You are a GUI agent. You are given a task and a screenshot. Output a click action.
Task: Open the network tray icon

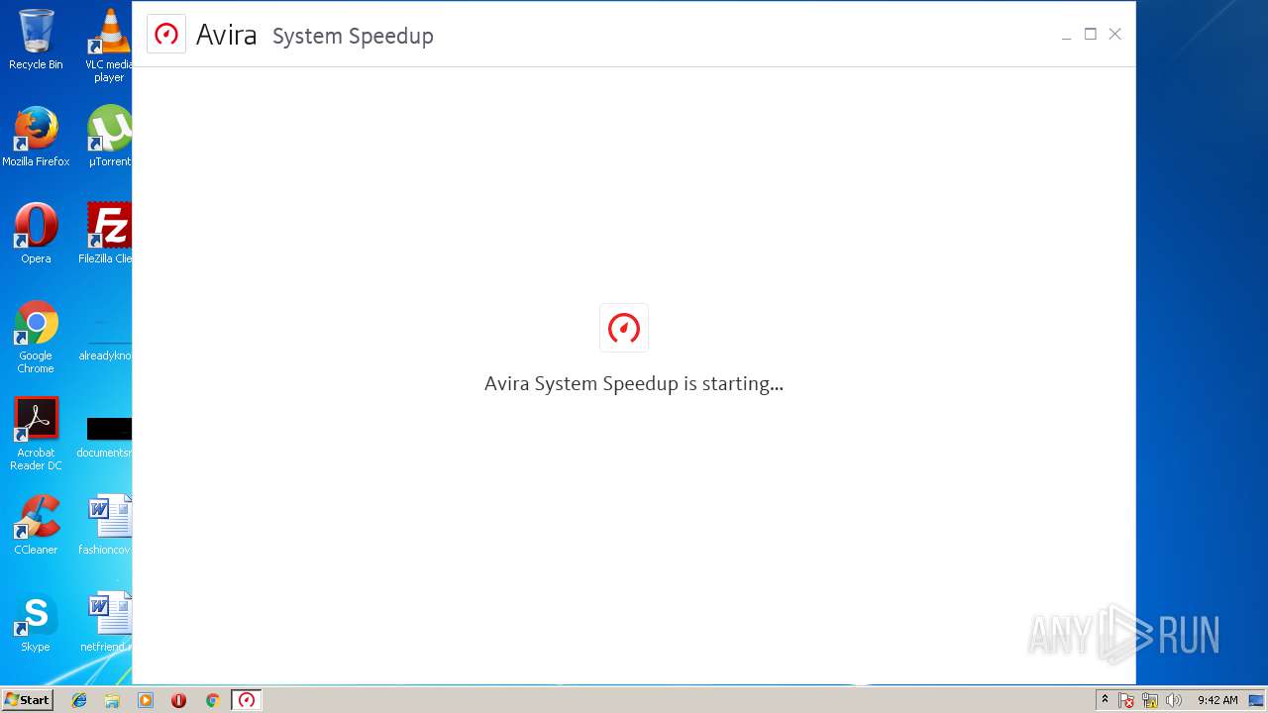pos(1150,700)
